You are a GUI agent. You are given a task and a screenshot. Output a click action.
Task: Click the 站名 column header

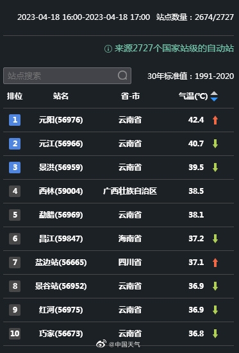coord(61,96)
